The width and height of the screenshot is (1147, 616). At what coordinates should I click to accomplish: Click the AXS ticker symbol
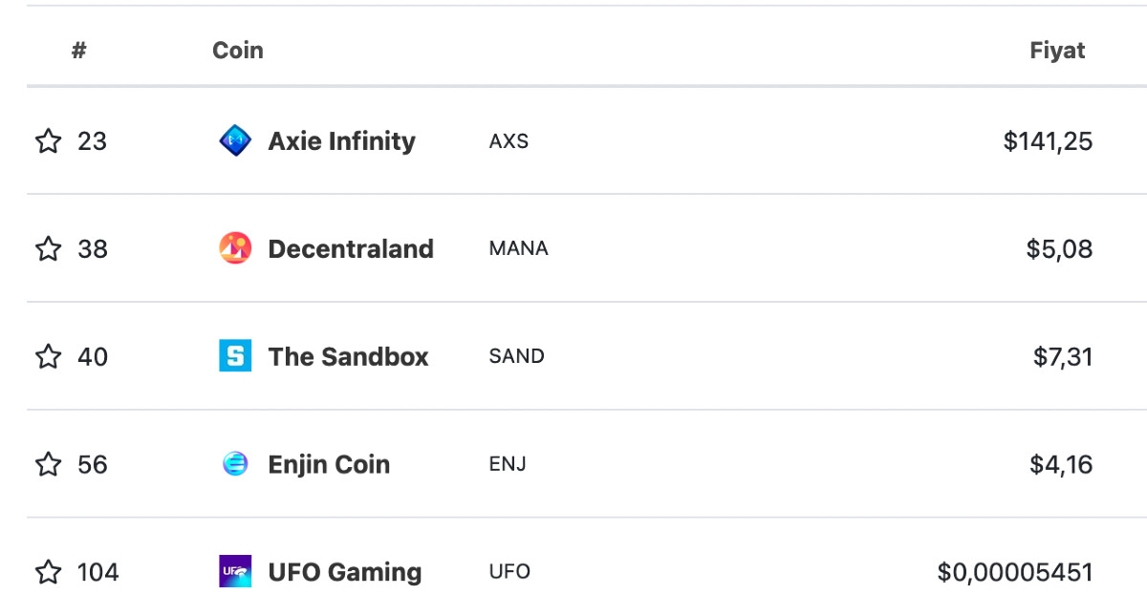pyautogui.click(x=509, y=141)
